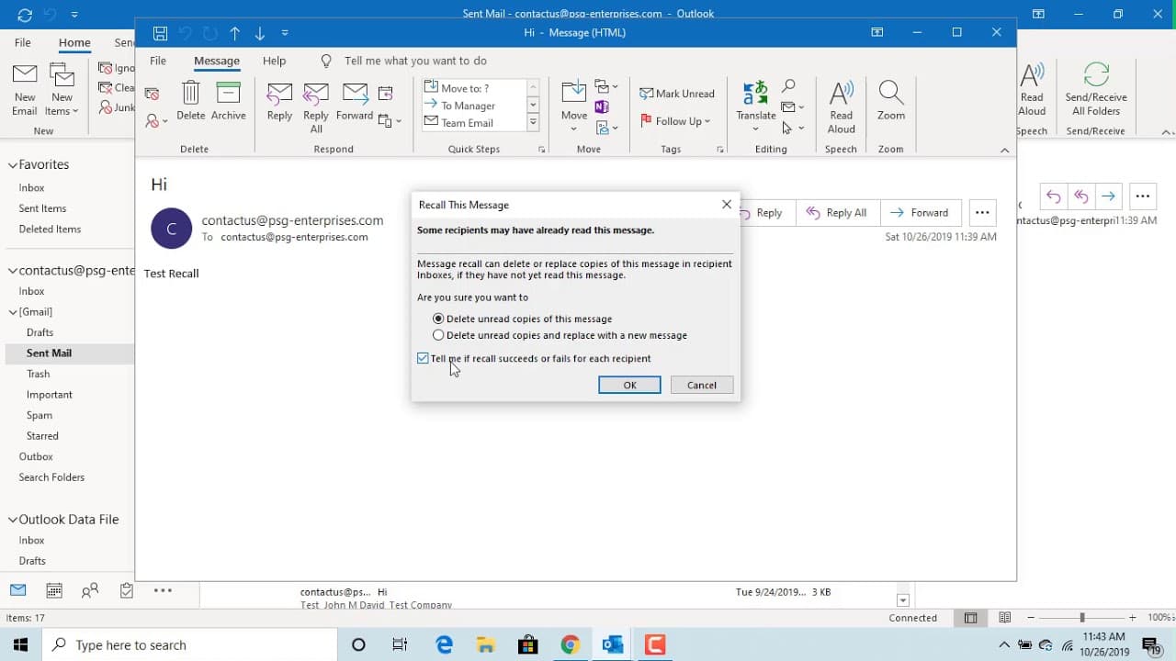The width and height of the screenshot is (1176, 661).
Task: Open Chrome from the Windows taskbar
Action: click(571, 645)
